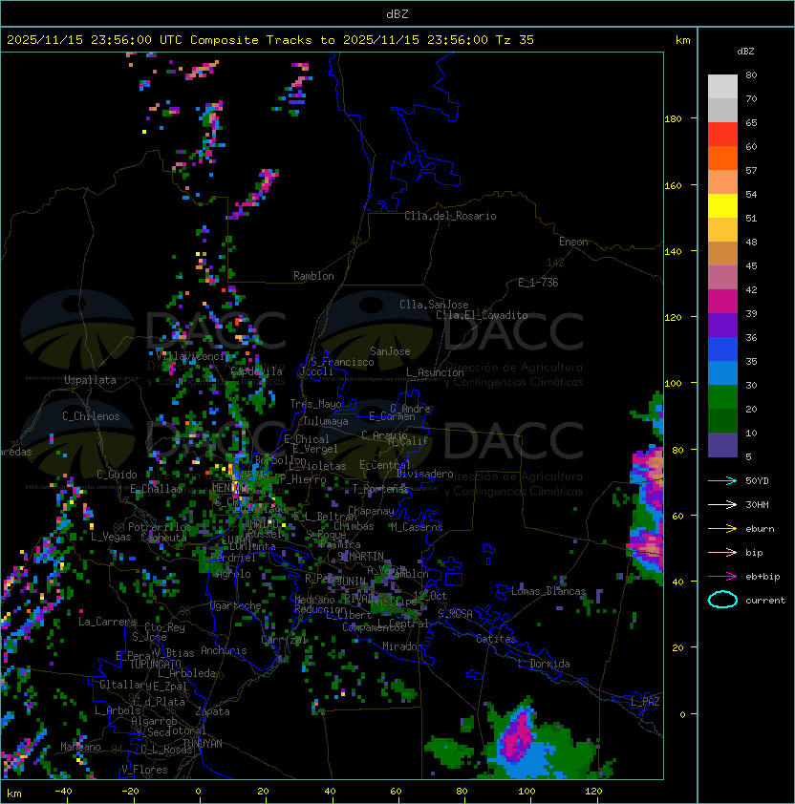795x804 pixels.
Task: Click the 'eb+bip' legend label
Action: tap(763, 577)
